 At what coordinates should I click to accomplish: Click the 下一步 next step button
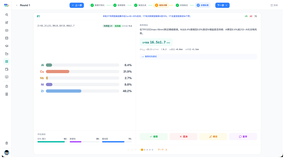point(222,5)
